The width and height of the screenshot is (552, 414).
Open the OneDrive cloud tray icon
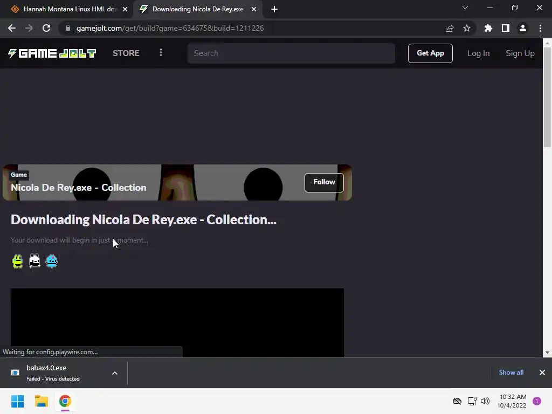pos(457,401)
